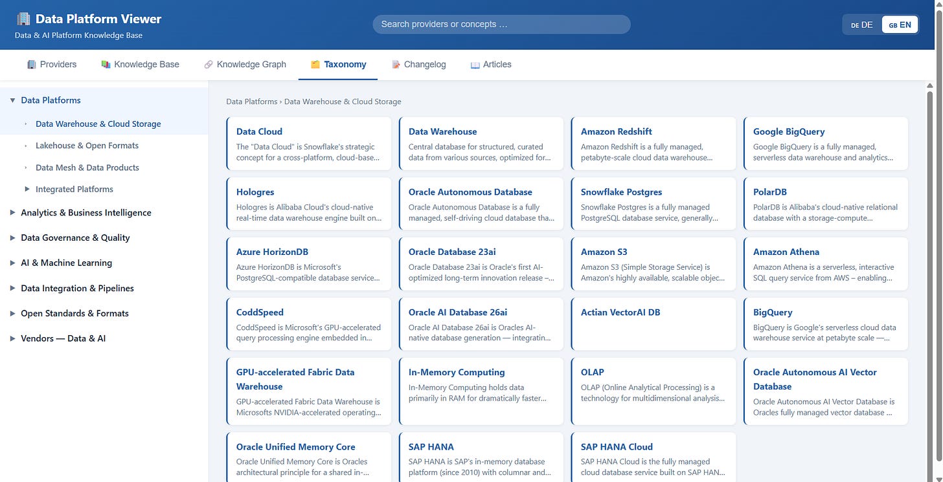Go to the Knowledge Graph tab
The height and width of the screenshot is (482, 943).
click(x=245, y=65)
